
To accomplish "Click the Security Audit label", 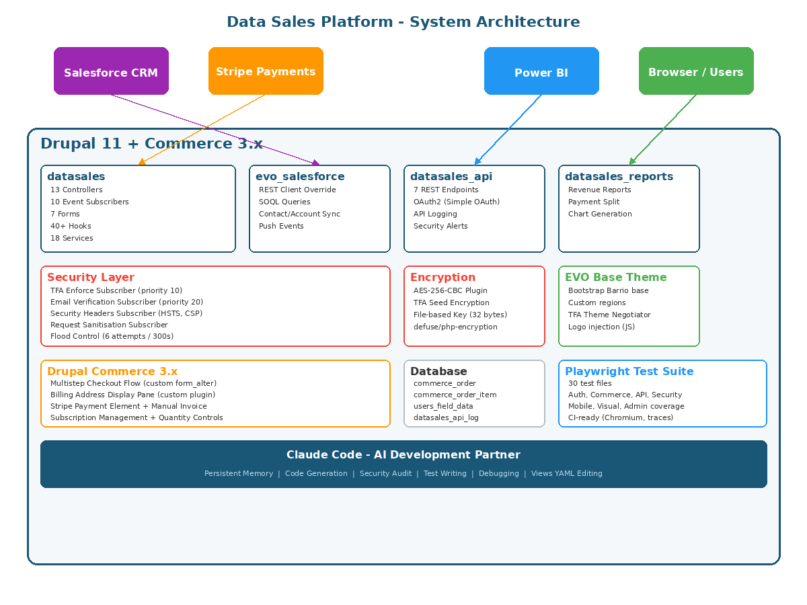I will pyautogui.click(x=386, y=473).
